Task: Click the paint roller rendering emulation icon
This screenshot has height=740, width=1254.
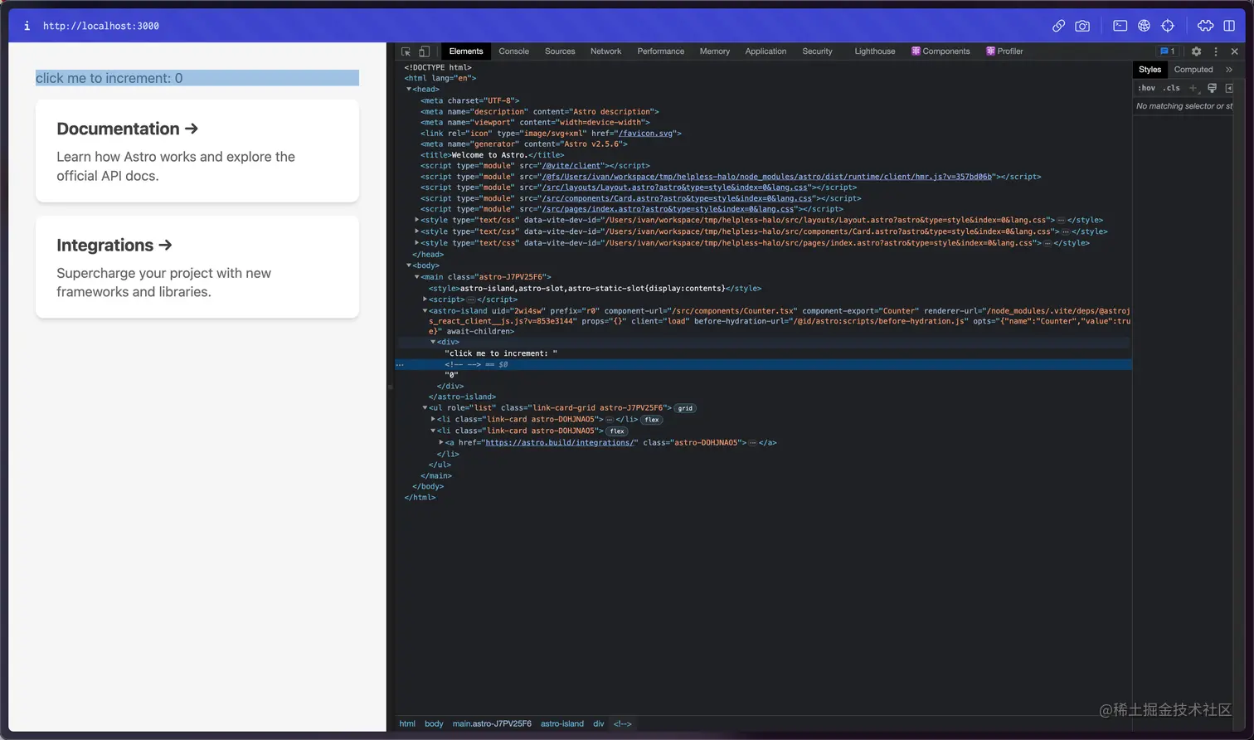Action: coord(1212,88)
